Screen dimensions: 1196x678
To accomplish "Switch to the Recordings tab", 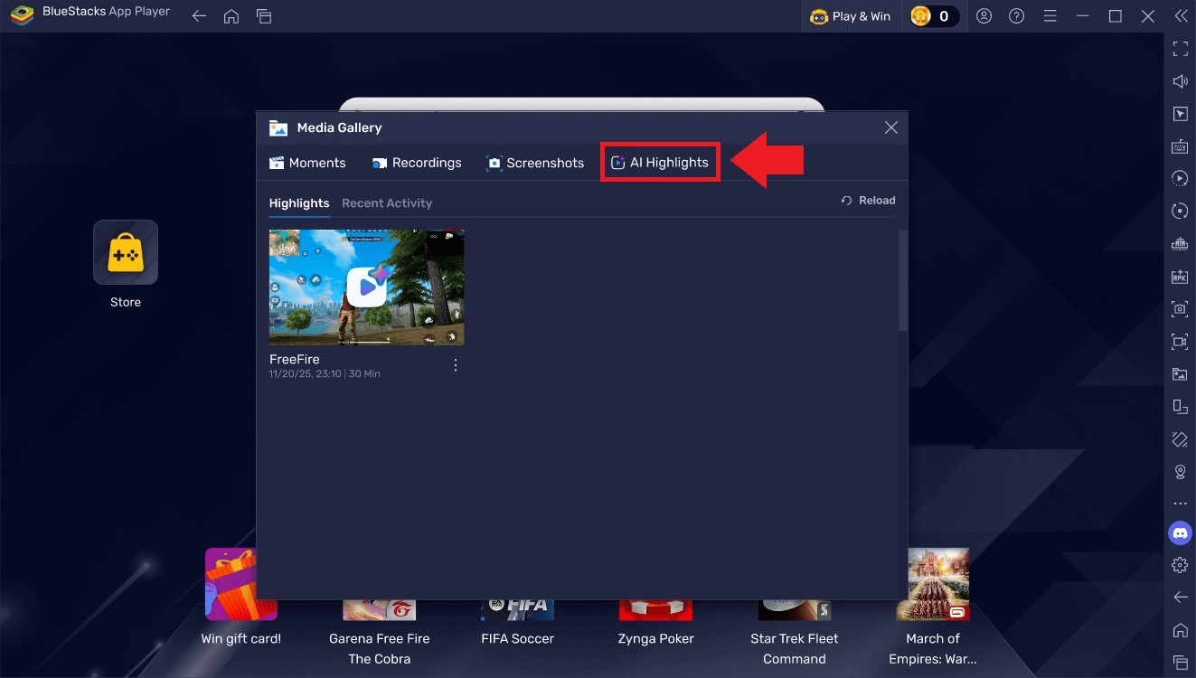I will pyautogui.click(x=417, y=163).
